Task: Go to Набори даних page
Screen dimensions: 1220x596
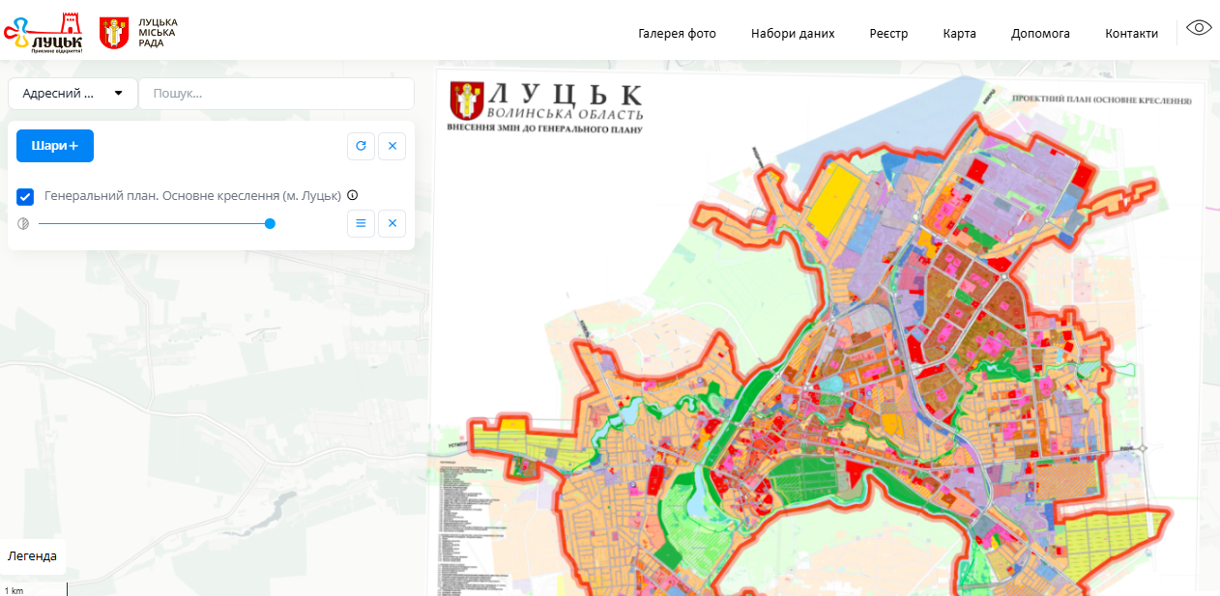Action: point(793,33)
